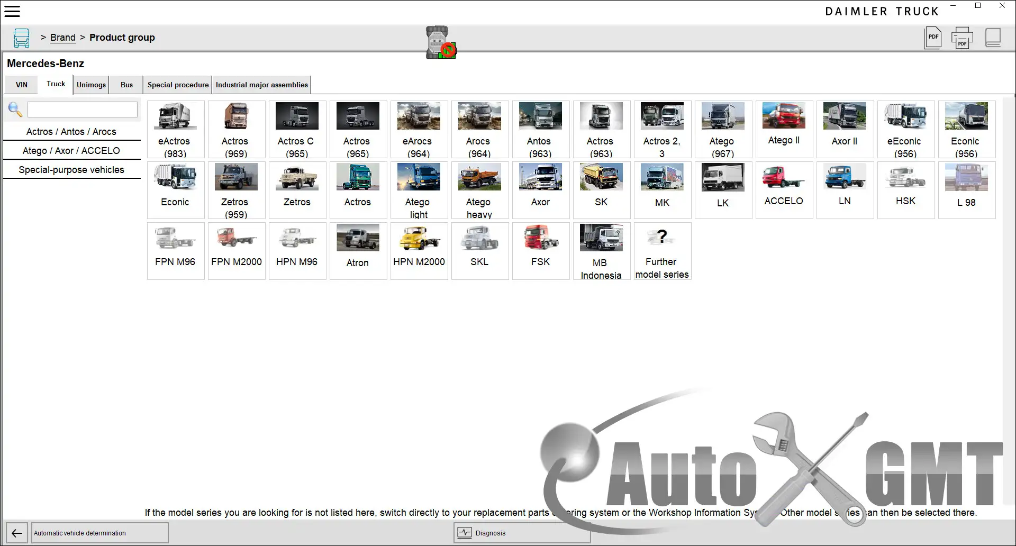This screenshot has height=546, width=1016.
Task: Choose the FPN M2000 tile
Action: pos(237,251)
